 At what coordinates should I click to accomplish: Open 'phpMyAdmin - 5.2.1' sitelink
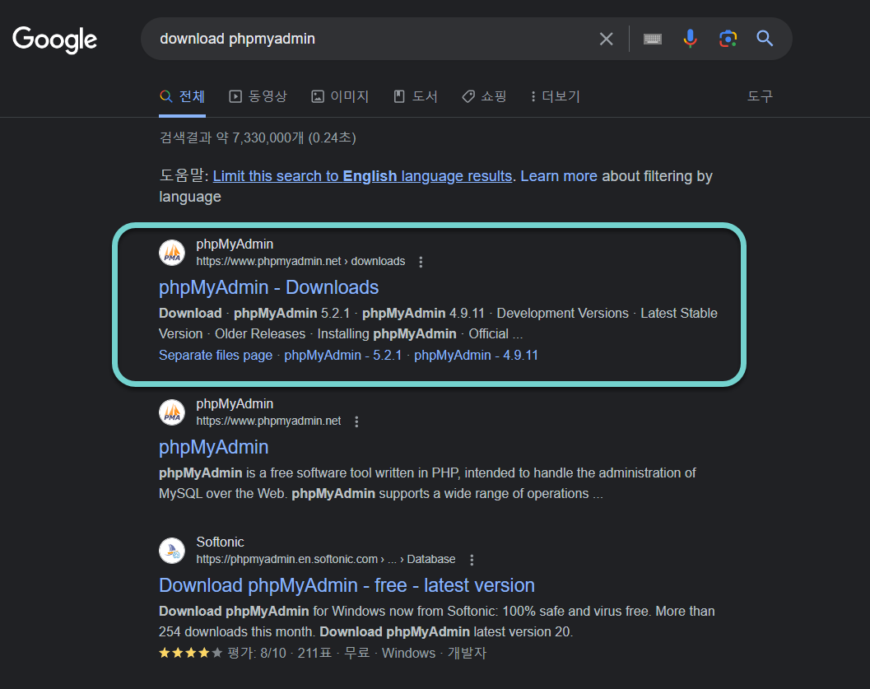[343, 355]
